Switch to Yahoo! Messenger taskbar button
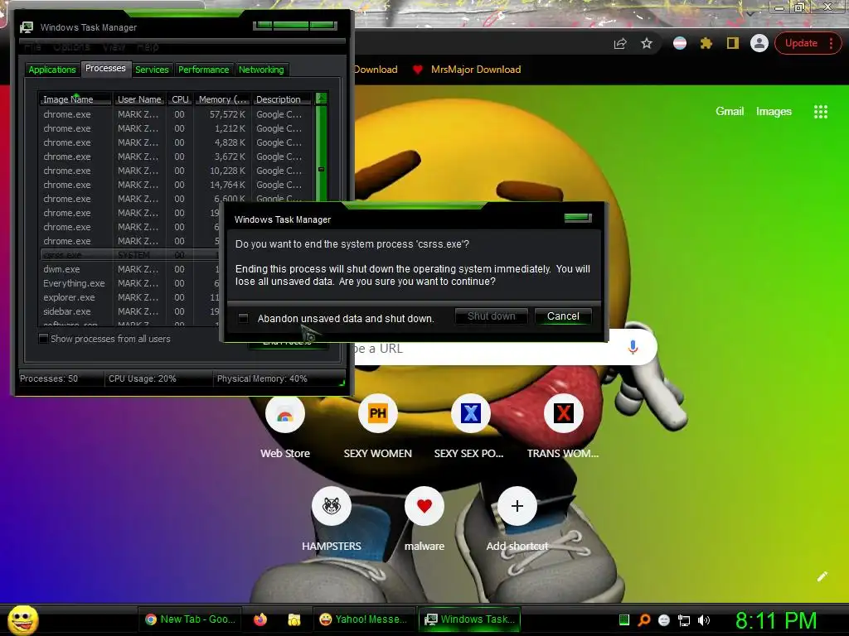849x636 pixels. 363,619
